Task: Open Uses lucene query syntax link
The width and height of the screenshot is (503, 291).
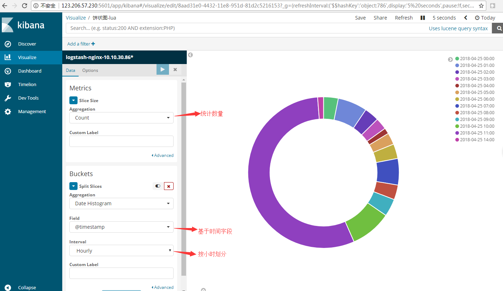Action: point(458,28)
